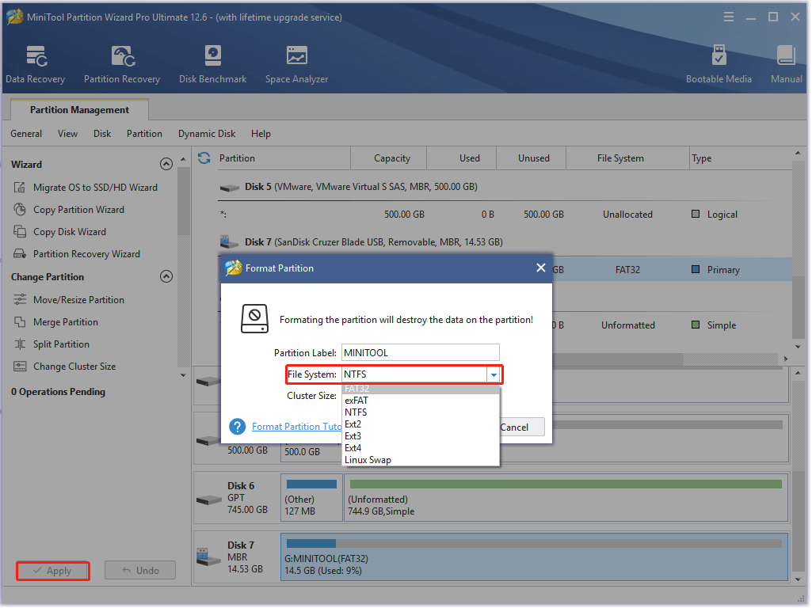Open the Partition menu

click(x=144, y=134)
